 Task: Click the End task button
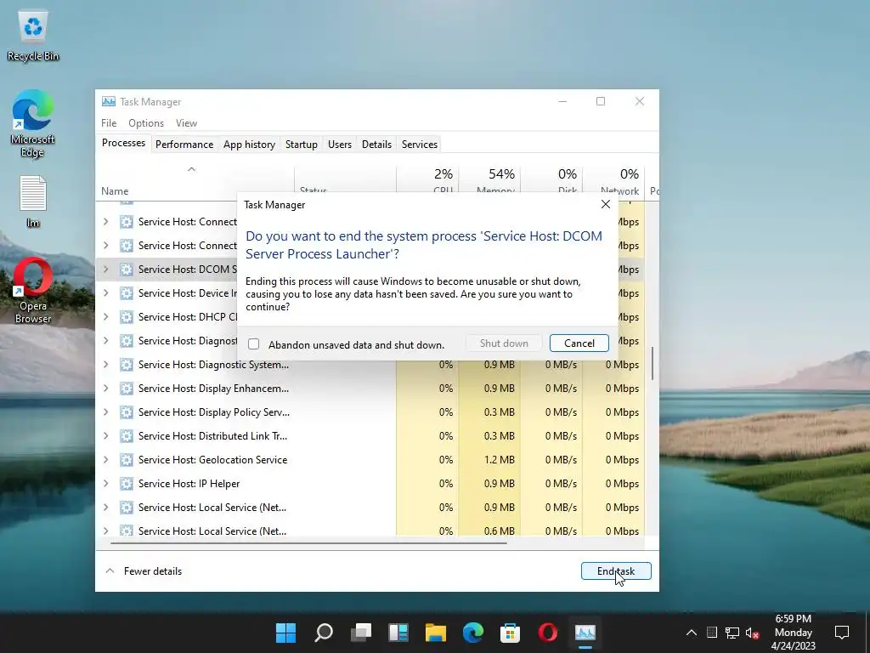pyautogui.click(x=616, y=571)
